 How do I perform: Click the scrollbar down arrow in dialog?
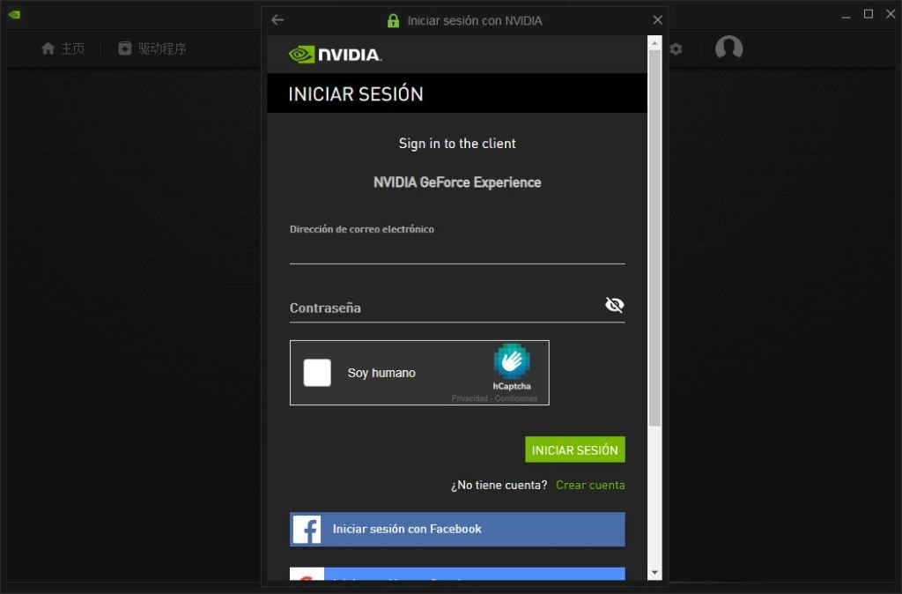654,572
